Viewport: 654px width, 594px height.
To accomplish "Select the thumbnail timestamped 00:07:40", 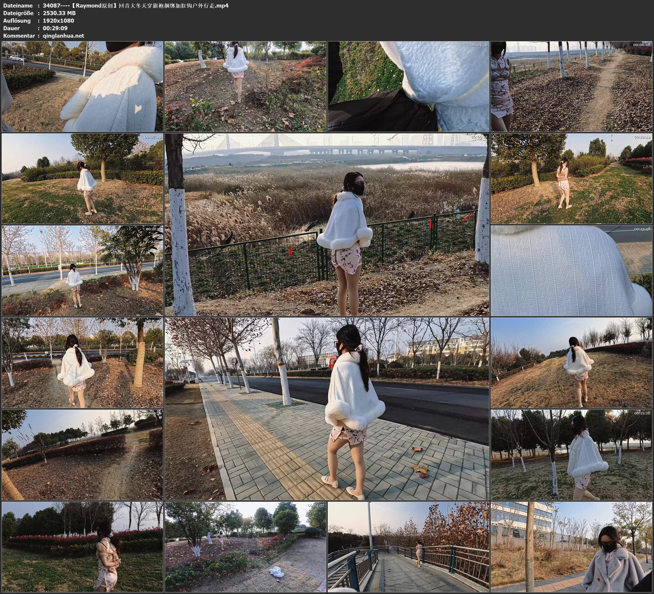I will coord(82,179).
